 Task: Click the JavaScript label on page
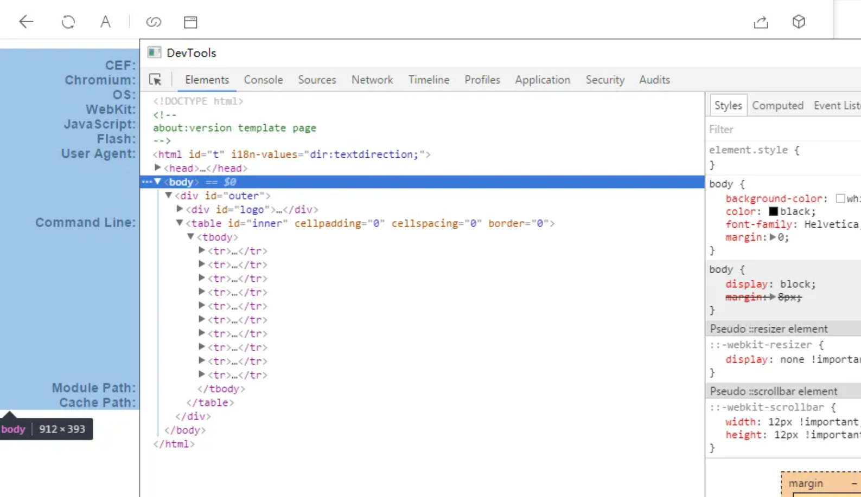coord(100,124)
